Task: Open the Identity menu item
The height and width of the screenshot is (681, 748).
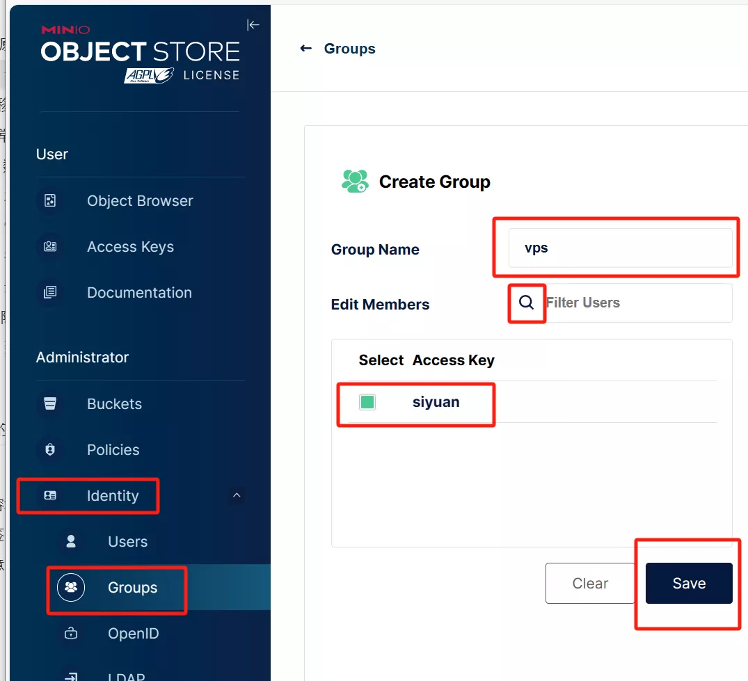Action: tap(112, 496)
